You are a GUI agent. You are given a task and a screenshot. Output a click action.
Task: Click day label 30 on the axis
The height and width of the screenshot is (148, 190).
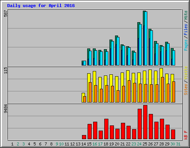coord(173,144)
